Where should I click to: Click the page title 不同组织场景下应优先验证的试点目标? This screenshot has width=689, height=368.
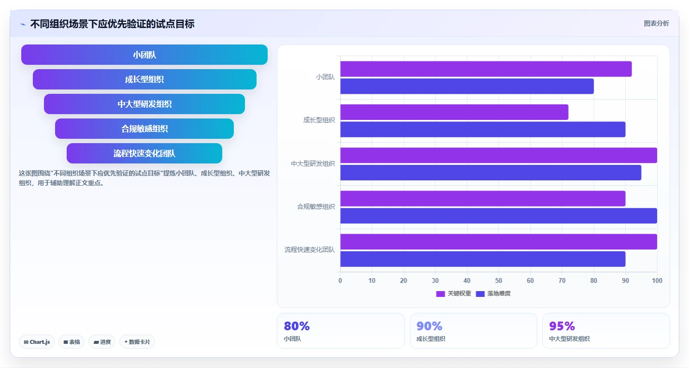click(113, 24)
